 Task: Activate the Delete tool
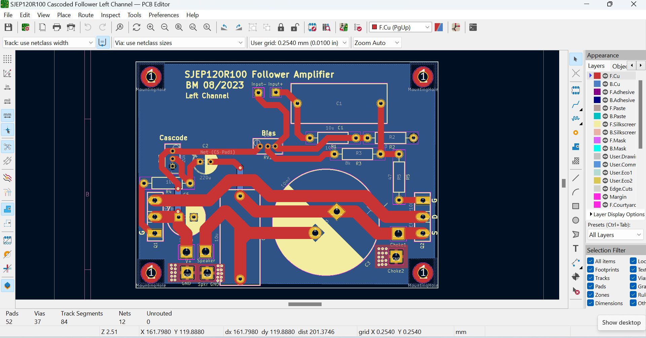(576, 291)
